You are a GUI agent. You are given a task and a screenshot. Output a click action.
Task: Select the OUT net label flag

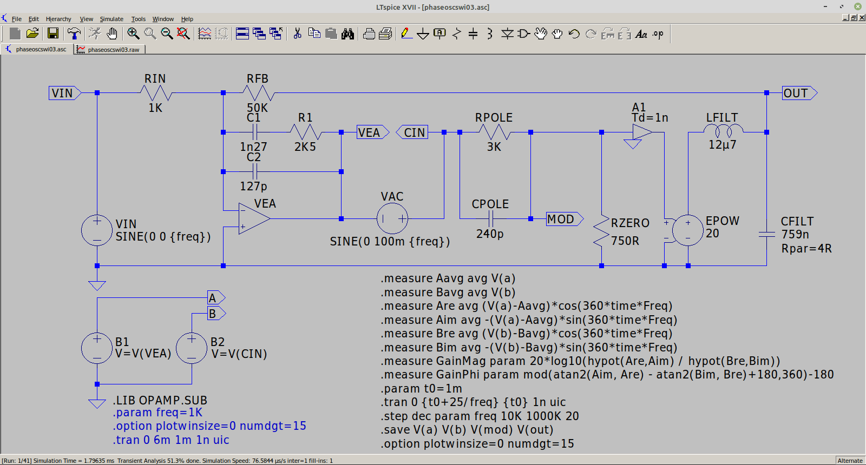(x=799, y=93)
